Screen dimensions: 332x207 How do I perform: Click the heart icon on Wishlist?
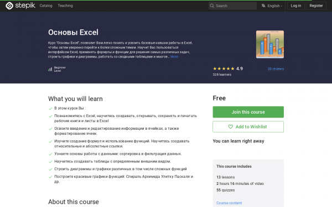pyautogui.click(x=230, y=127)
